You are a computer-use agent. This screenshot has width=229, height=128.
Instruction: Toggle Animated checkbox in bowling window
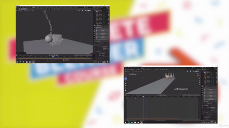(215, 110)
